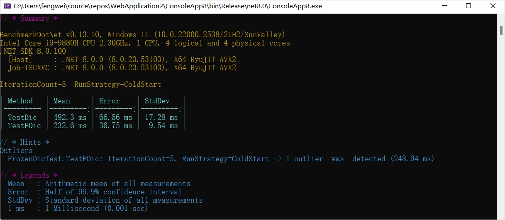The width and height of the screenshot is (505, 220).
Task: Click the 66.56 ms error value
Action: [x=116, y=117]
